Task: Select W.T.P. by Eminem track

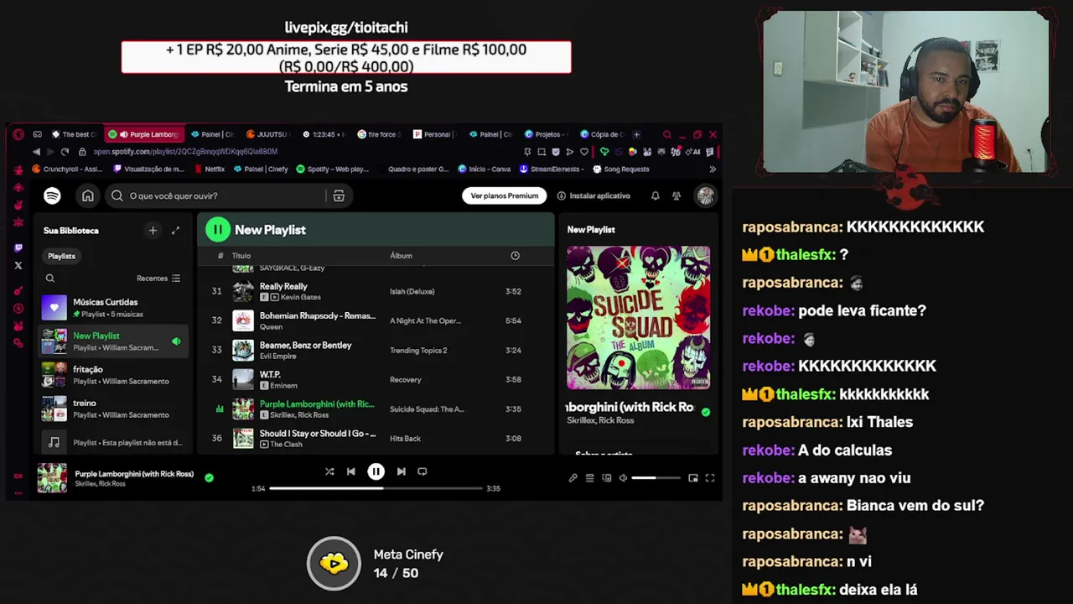Action: (376, 379)
